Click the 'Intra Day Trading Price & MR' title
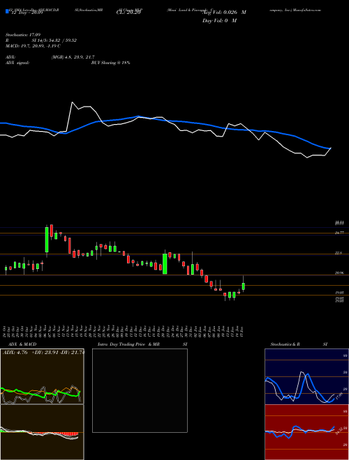 click(x=128, y=344)
